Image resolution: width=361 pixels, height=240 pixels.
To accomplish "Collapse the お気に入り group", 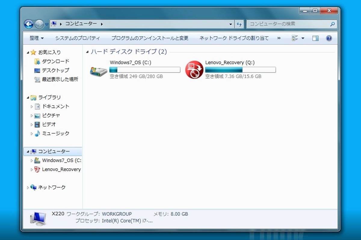I will point(28,52).
